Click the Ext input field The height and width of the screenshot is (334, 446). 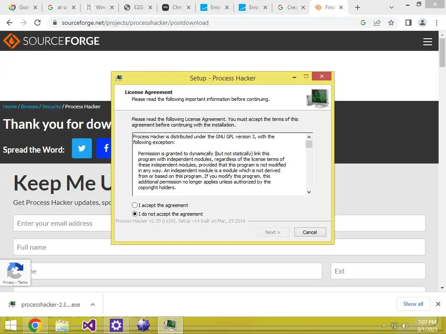tap(378, 271)
